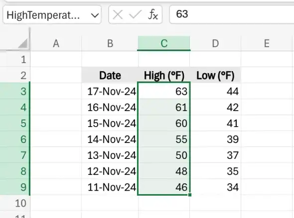Select row 5 header
The width and height of the screenshot is (294, 218).
(15, 123)
